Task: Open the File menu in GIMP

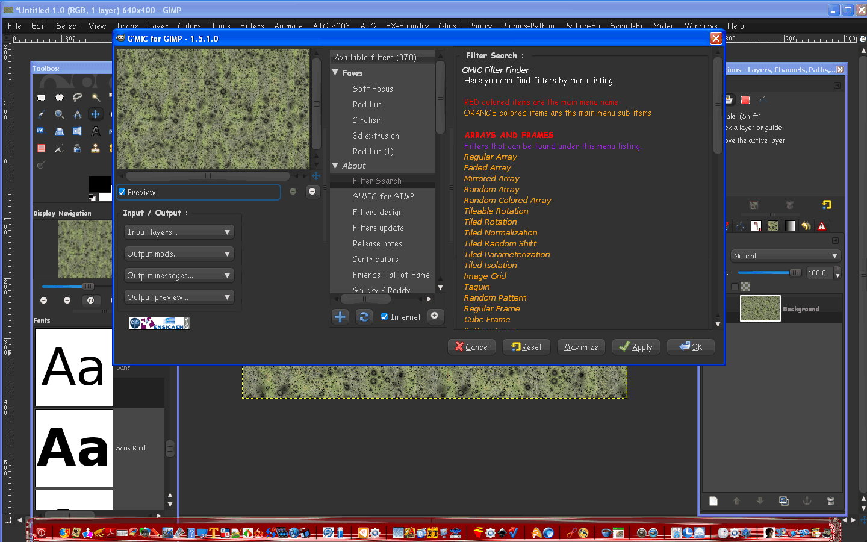Action: pos(14,26)
